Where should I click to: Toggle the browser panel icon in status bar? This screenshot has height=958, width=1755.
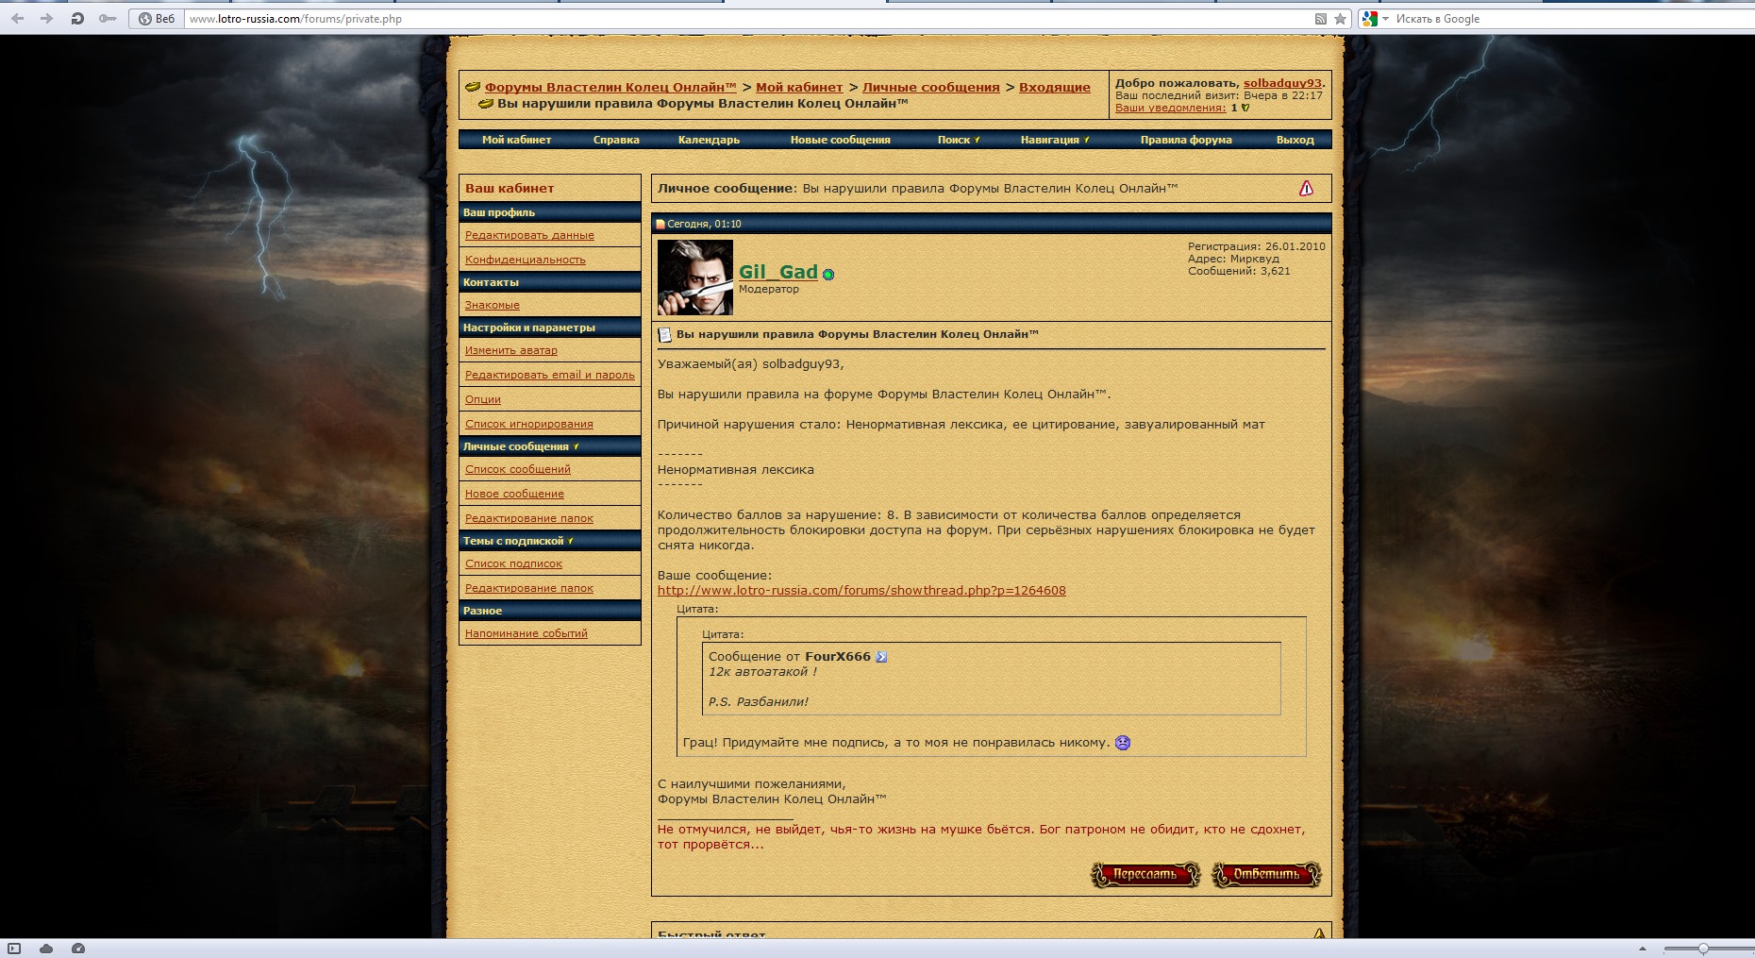coord(14,949)
